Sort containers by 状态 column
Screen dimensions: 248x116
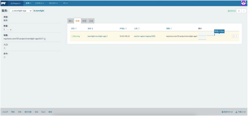tap(74, 28)
